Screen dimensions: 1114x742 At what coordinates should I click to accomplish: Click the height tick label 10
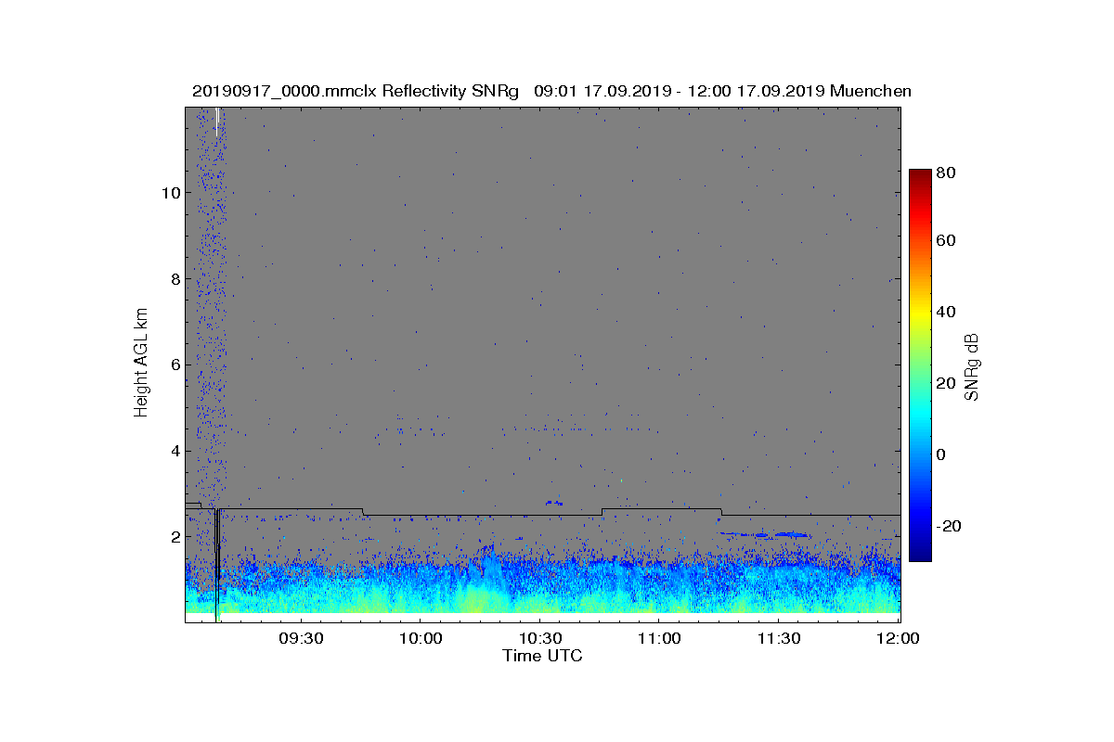pyautogui.click(x=169, y=193)
